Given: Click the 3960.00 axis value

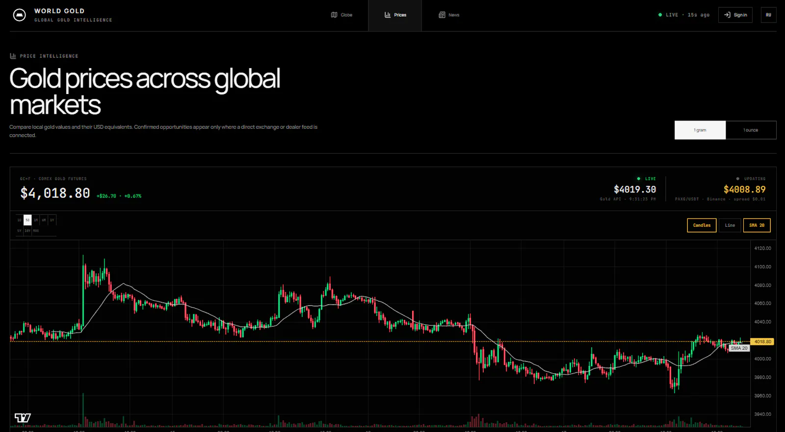Looking at the screenshot, I should 762,396.
